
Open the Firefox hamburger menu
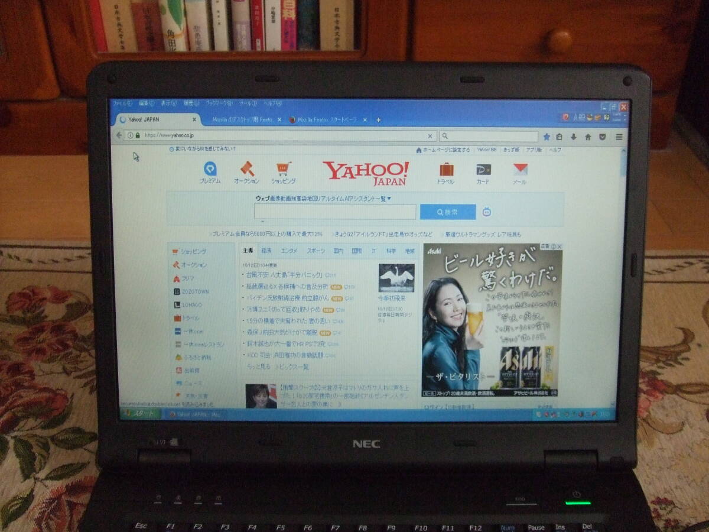tap(619, 137)
